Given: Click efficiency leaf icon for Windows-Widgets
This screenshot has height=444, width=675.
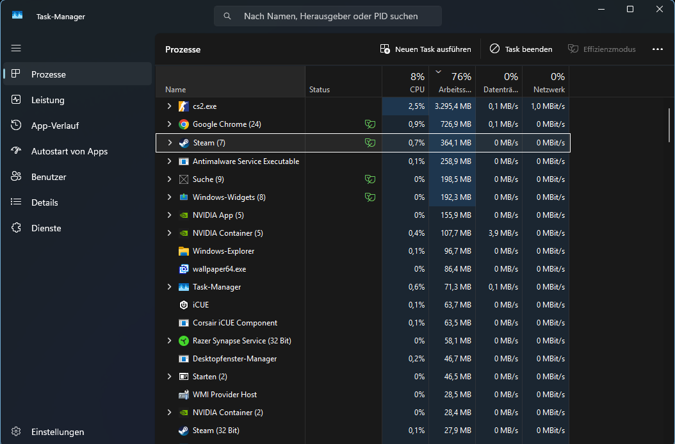Looking at the screenshot, I should point(370,197).
